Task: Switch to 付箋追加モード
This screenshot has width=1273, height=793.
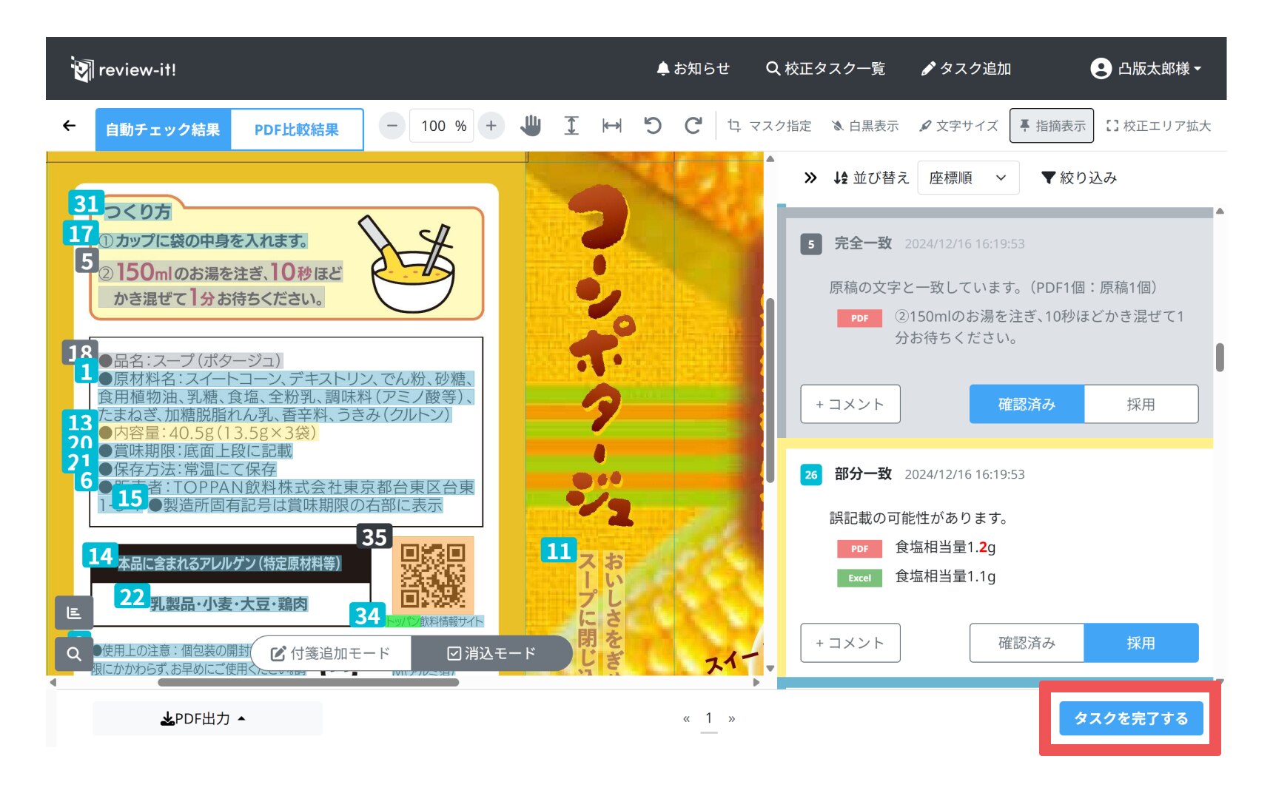Action: pyautogui.click(x=331, y=654)
